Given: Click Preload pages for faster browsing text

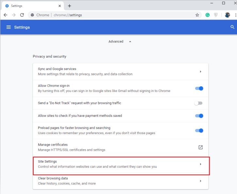Looking at the screenshot, I should pos(74,128).
